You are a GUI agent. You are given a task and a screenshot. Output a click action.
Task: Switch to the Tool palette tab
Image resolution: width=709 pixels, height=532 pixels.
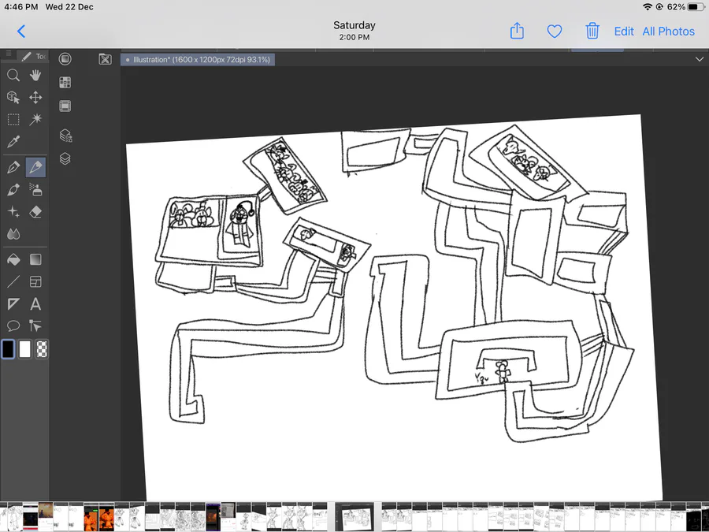(33, 56)
